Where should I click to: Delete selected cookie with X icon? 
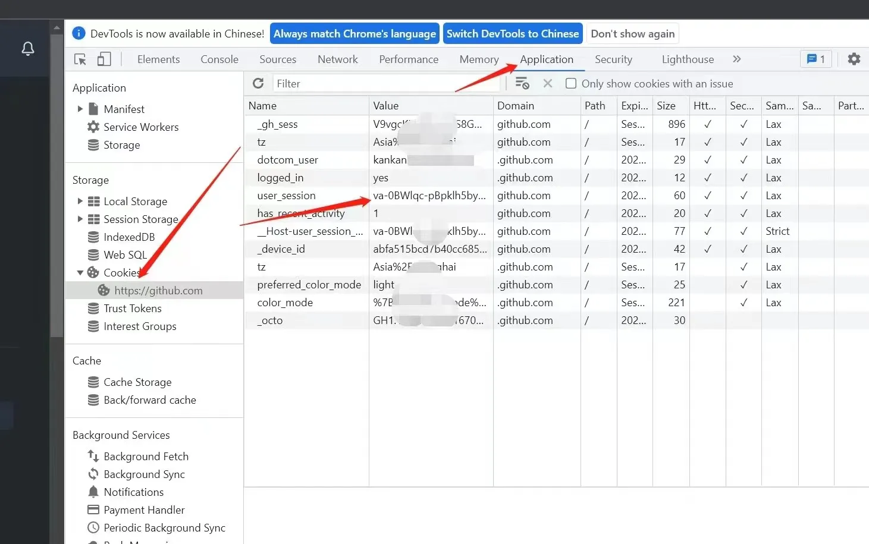pos(548,84)
